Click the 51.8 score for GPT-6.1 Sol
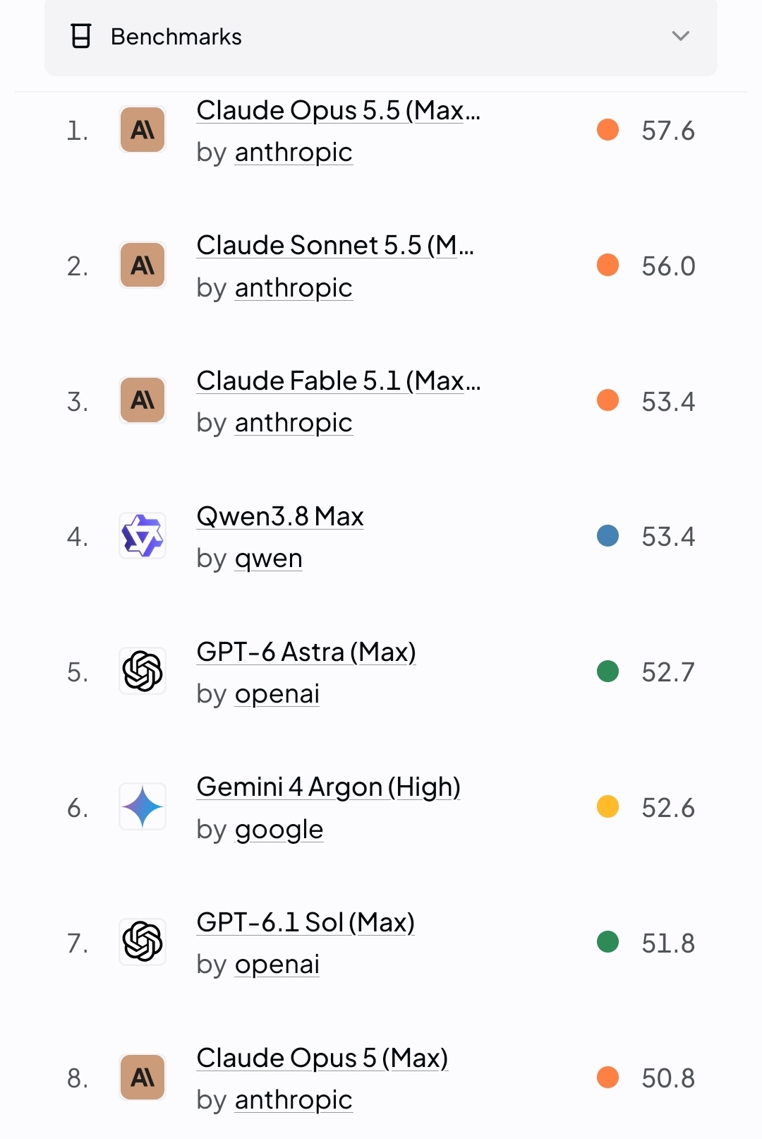762x1139 pixels. [x=668, y=943]
